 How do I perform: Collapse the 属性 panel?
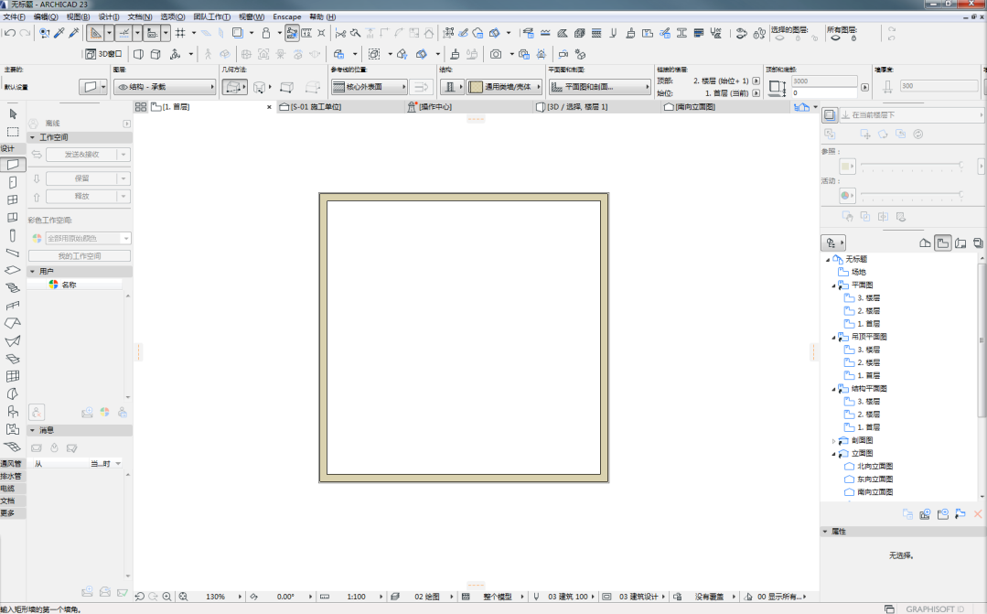[825, 532]
